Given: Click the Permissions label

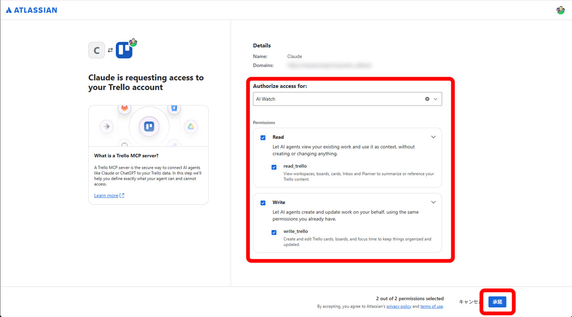Looking at the screenshot, I should [264, 122].
